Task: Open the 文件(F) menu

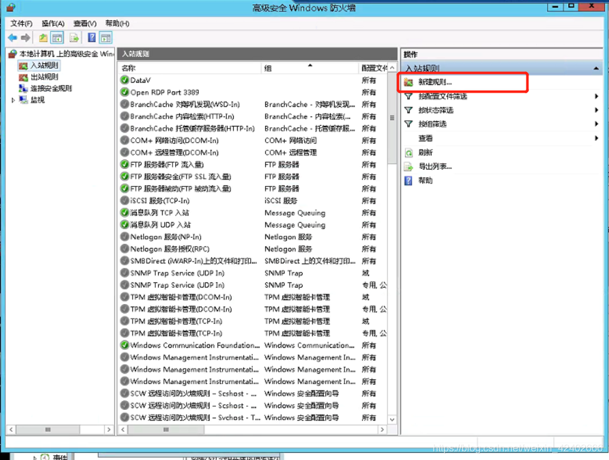Action: pos(21,24)
